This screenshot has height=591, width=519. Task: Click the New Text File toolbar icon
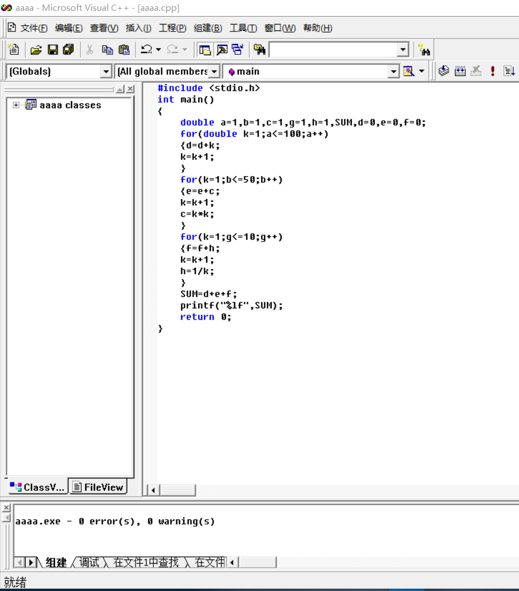click(14, 49)
